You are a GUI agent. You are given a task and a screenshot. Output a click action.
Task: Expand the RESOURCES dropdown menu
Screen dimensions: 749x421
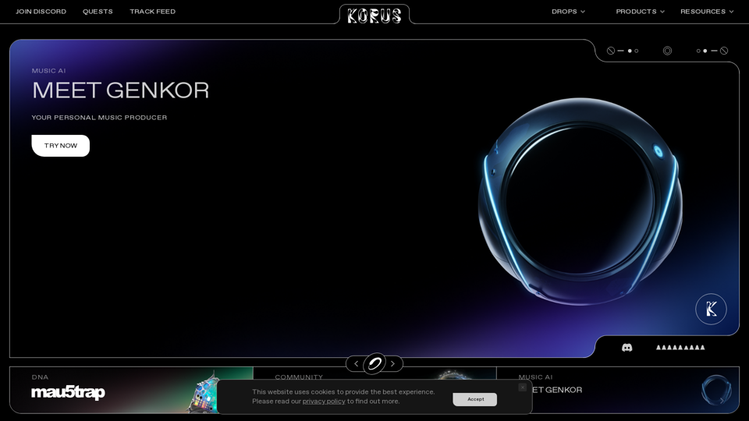707,12
